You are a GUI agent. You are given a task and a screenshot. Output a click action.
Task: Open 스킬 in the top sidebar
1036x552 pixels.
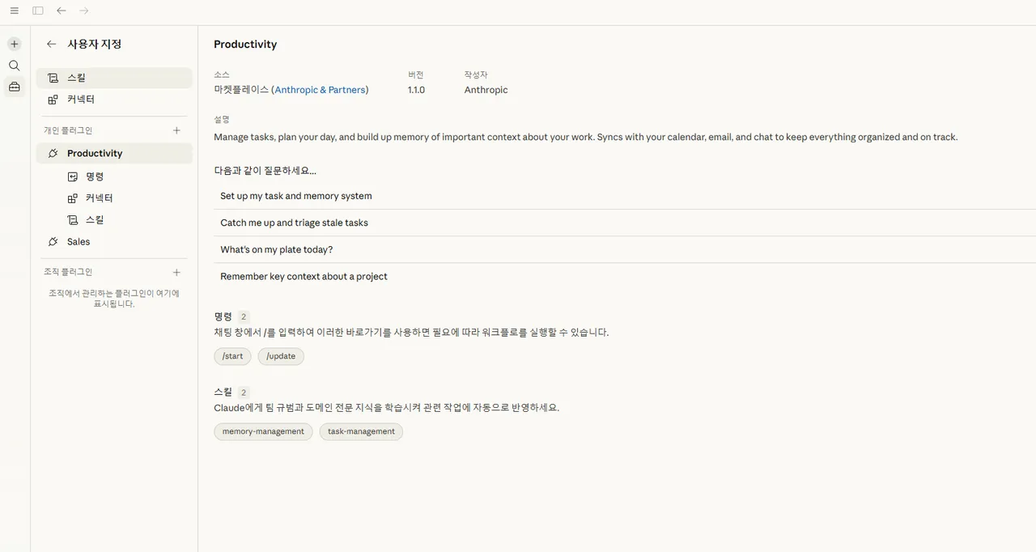114,78
